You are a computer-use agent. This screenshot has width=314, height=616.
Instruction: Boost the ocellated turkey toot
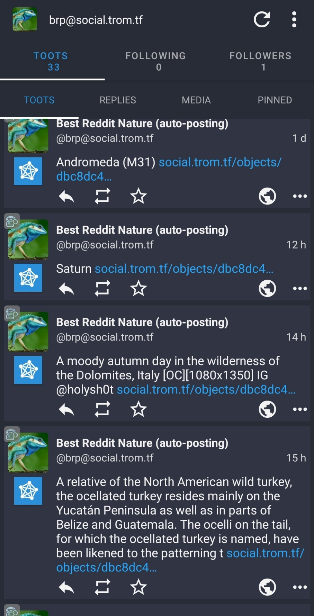tap(102, 587)
